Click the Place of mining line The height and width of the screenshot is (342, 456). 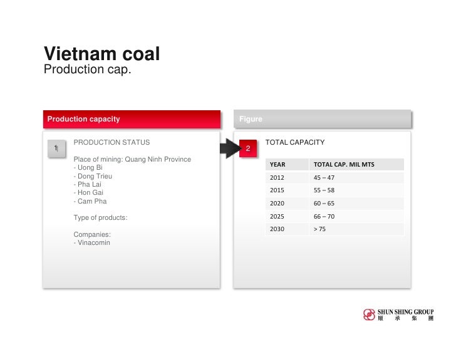coord(132,159)
